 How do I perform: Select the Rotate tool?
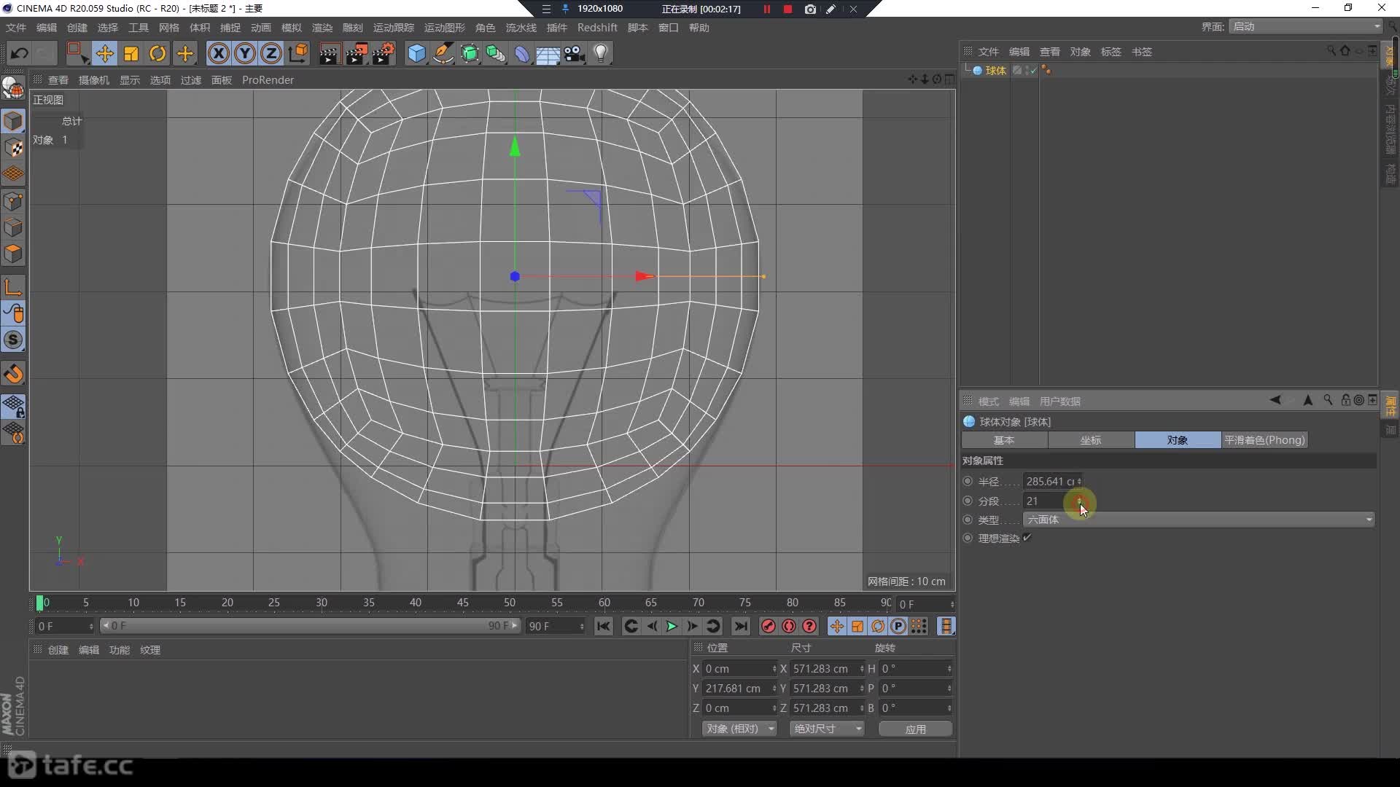coord(157,53)
